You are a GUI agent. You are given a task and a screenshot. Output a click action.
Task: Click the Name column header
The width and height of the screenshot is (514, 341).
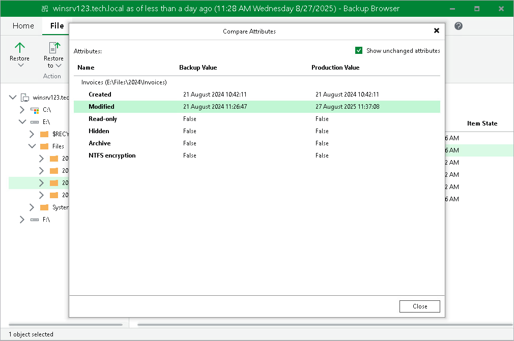click(x=86, y=68)
